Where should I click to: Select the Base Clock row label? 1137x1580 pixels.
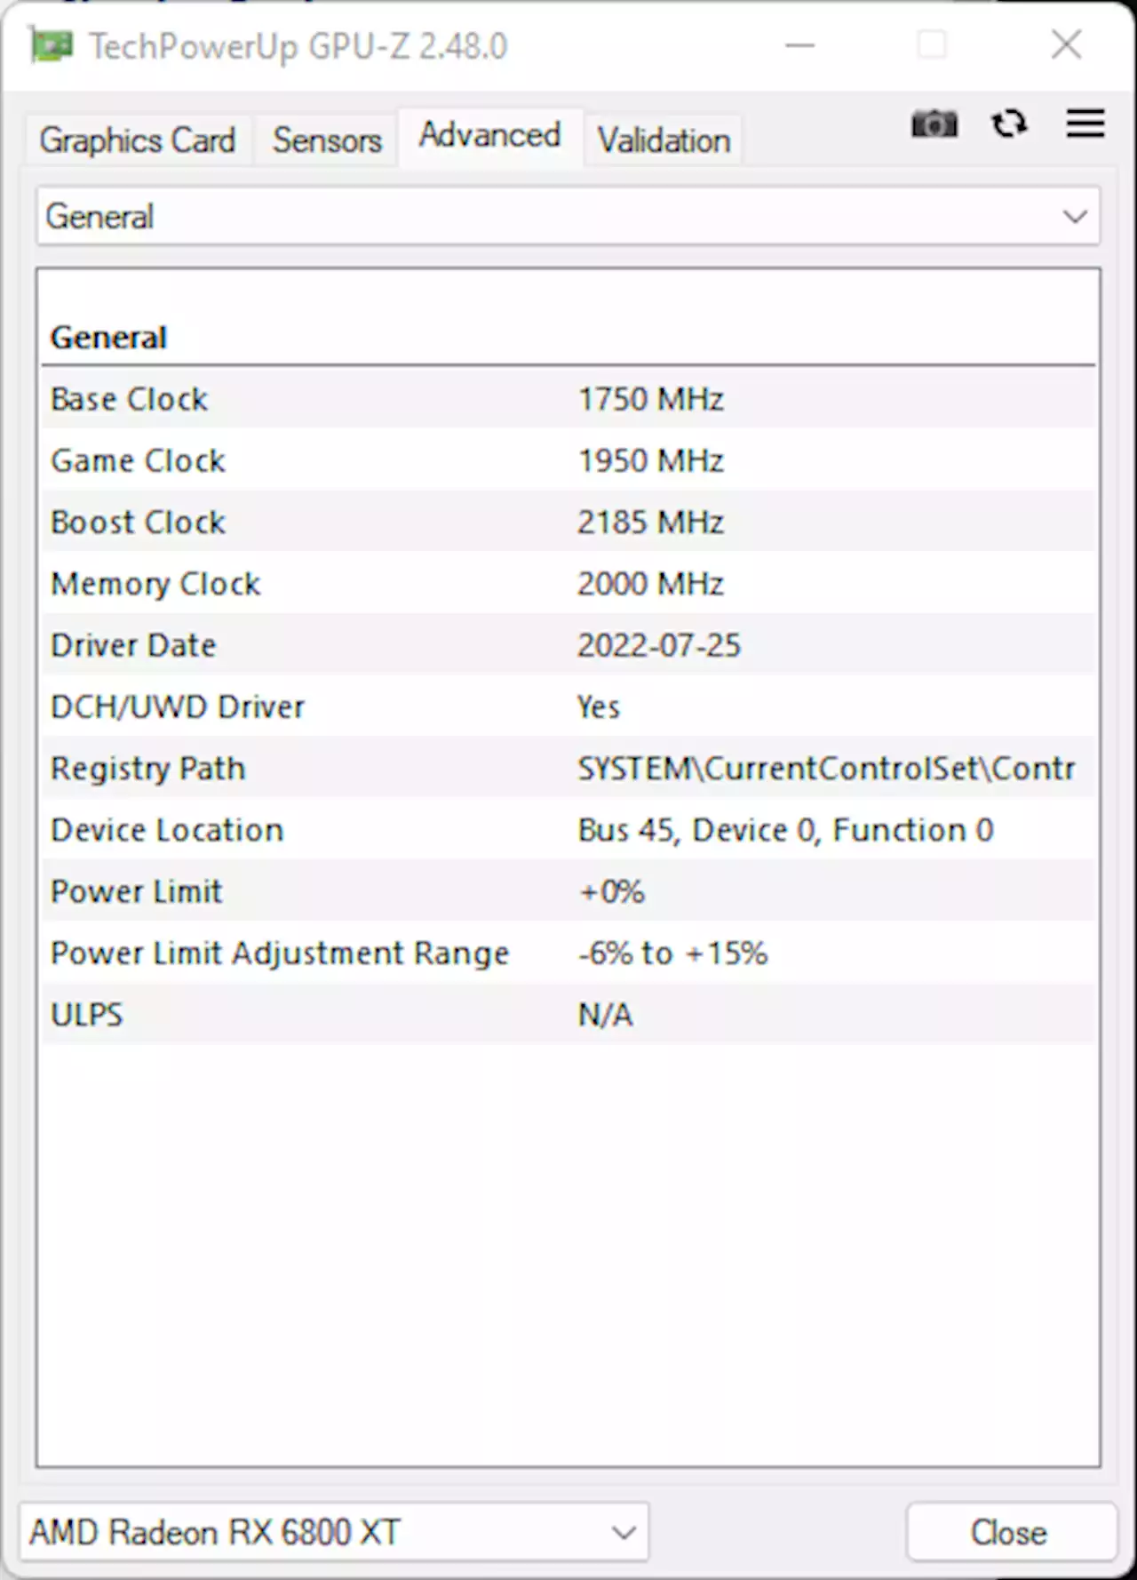129,399
